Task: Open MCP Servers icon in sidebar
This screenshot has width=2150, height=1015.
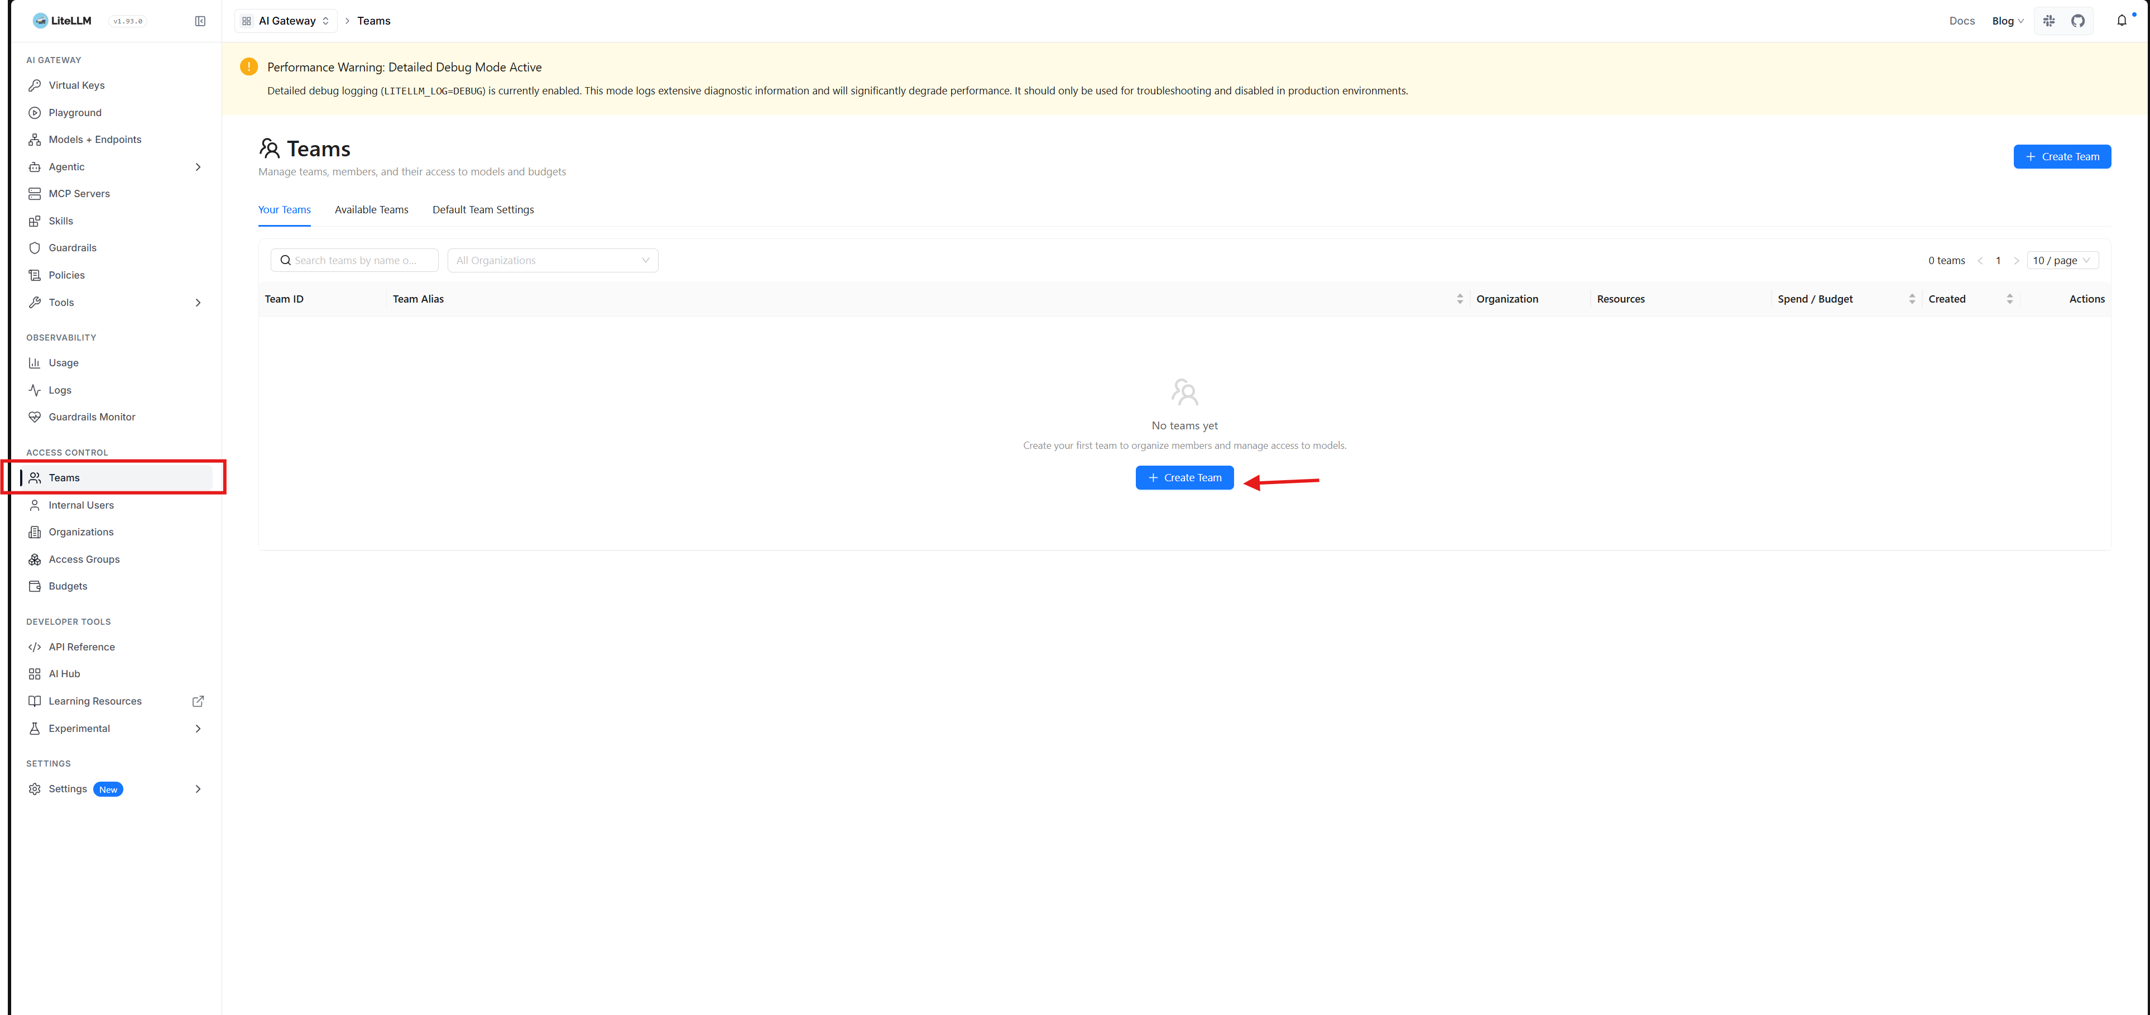Action: pos(34,194)
